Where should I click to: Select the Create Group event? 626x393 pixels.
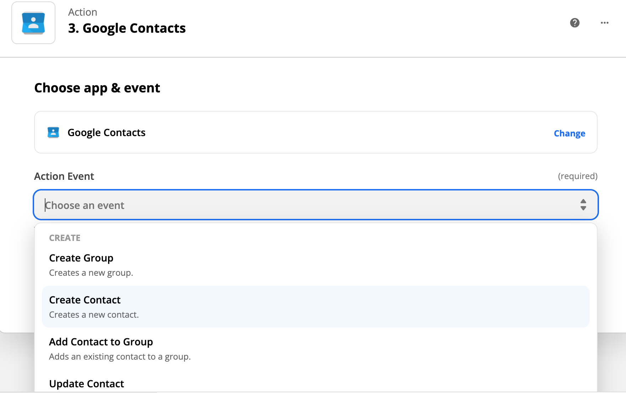click(315, 265)
